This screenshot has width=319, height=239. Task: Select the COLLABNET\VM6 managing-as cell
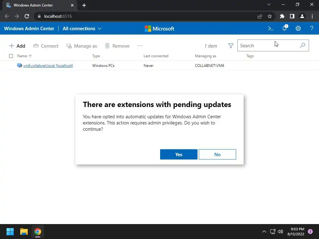[x=210, y=66]
